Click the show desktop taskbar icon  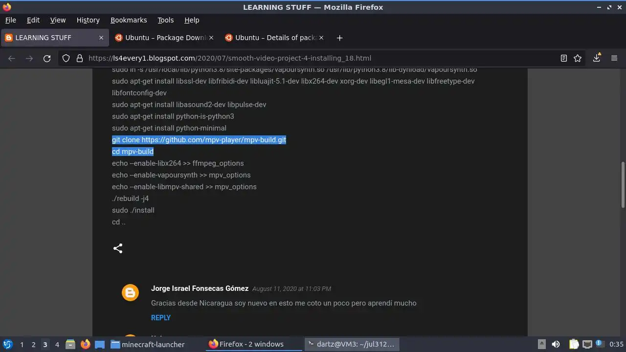(100, 344)
